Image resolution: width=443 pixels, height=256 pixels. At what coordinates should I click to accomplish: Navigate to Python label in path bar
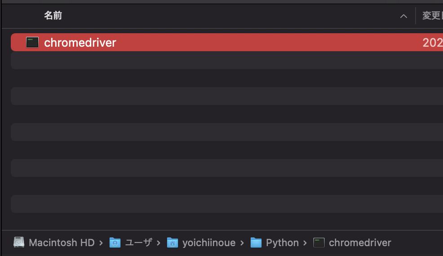point(282,243)
